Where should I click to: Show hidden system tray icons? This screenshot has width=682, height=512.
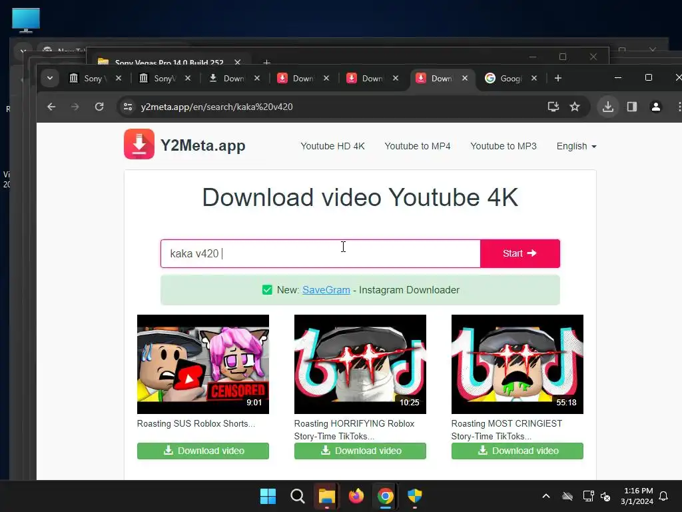[x=546, y=496]
